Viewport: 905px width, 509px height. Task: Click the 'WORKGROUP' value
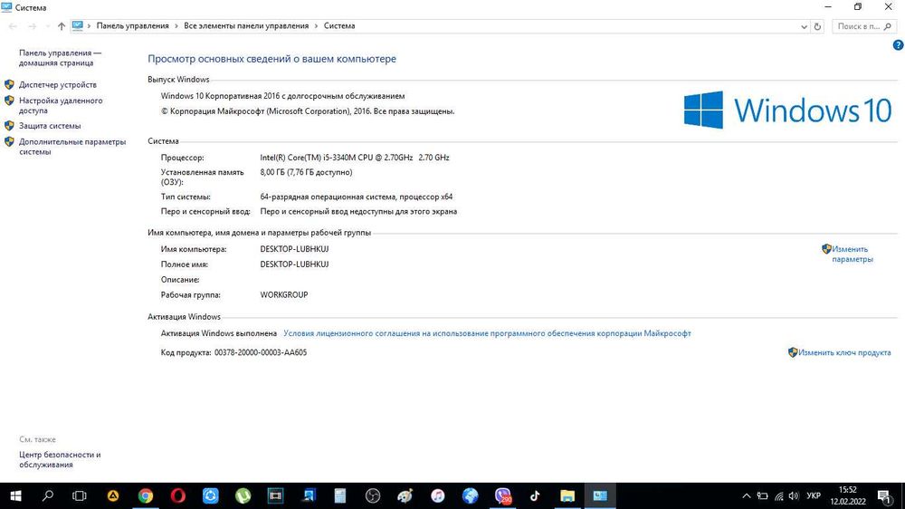coord(284,294)
